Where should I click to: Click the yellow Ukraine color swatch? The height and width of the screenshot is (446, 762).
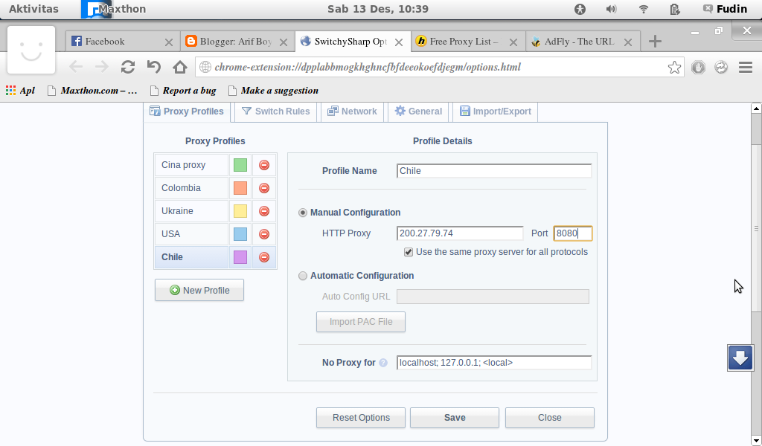coord(240,211)
